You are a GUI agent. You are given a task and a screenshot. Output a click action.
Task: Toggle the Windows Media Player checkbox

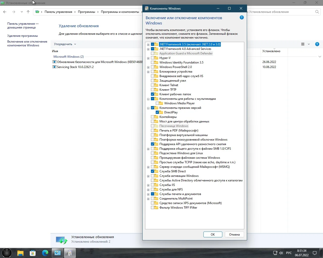(x=157, y=103)
